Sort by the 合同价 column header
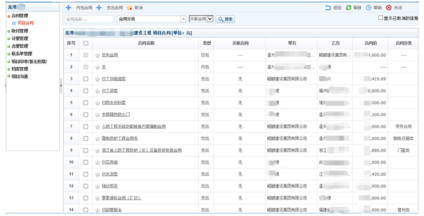Screen dimensions: 424x216 tap(370, 43)
